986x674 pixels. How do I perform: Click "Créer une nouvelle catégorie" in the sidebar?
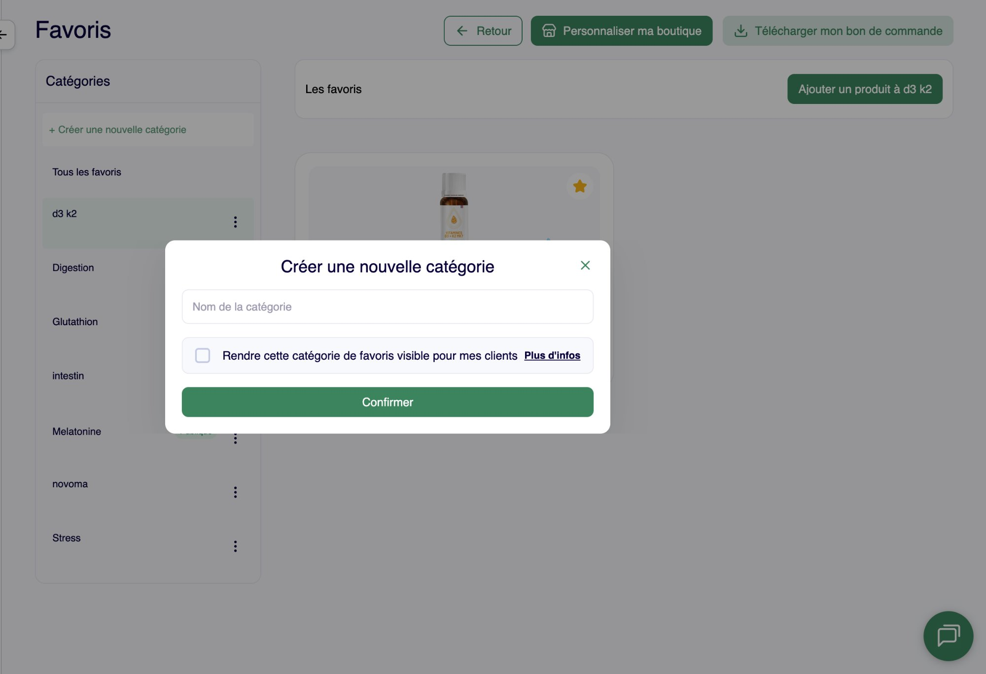coord(117,130)
